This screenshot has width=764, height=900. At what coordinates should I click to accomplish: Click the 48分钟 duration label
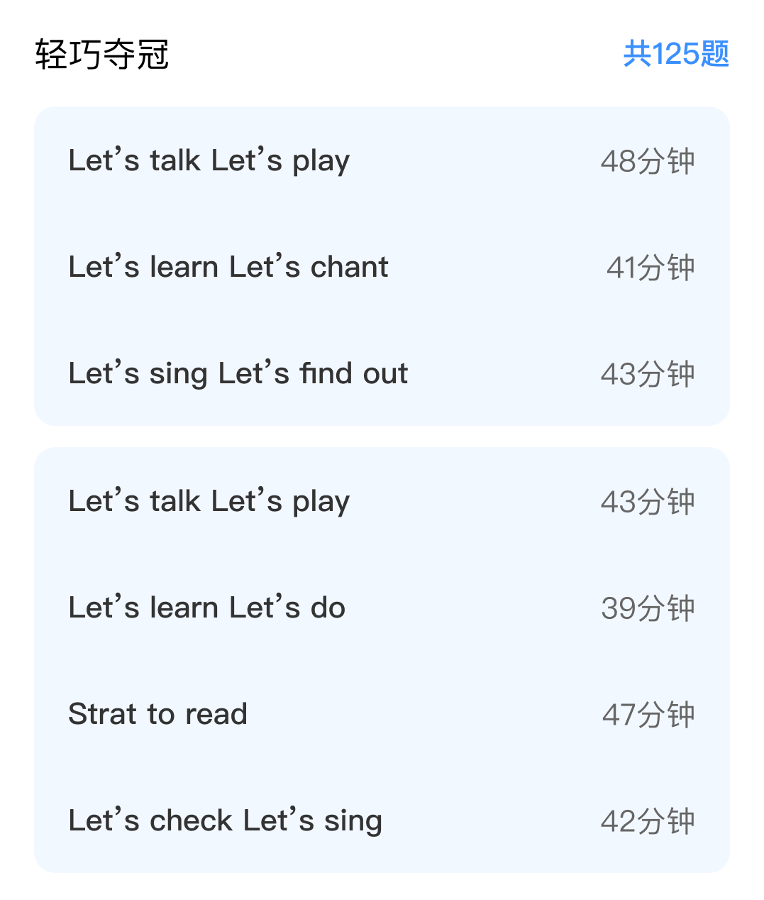pyautogui.click(x=647, y=161)
